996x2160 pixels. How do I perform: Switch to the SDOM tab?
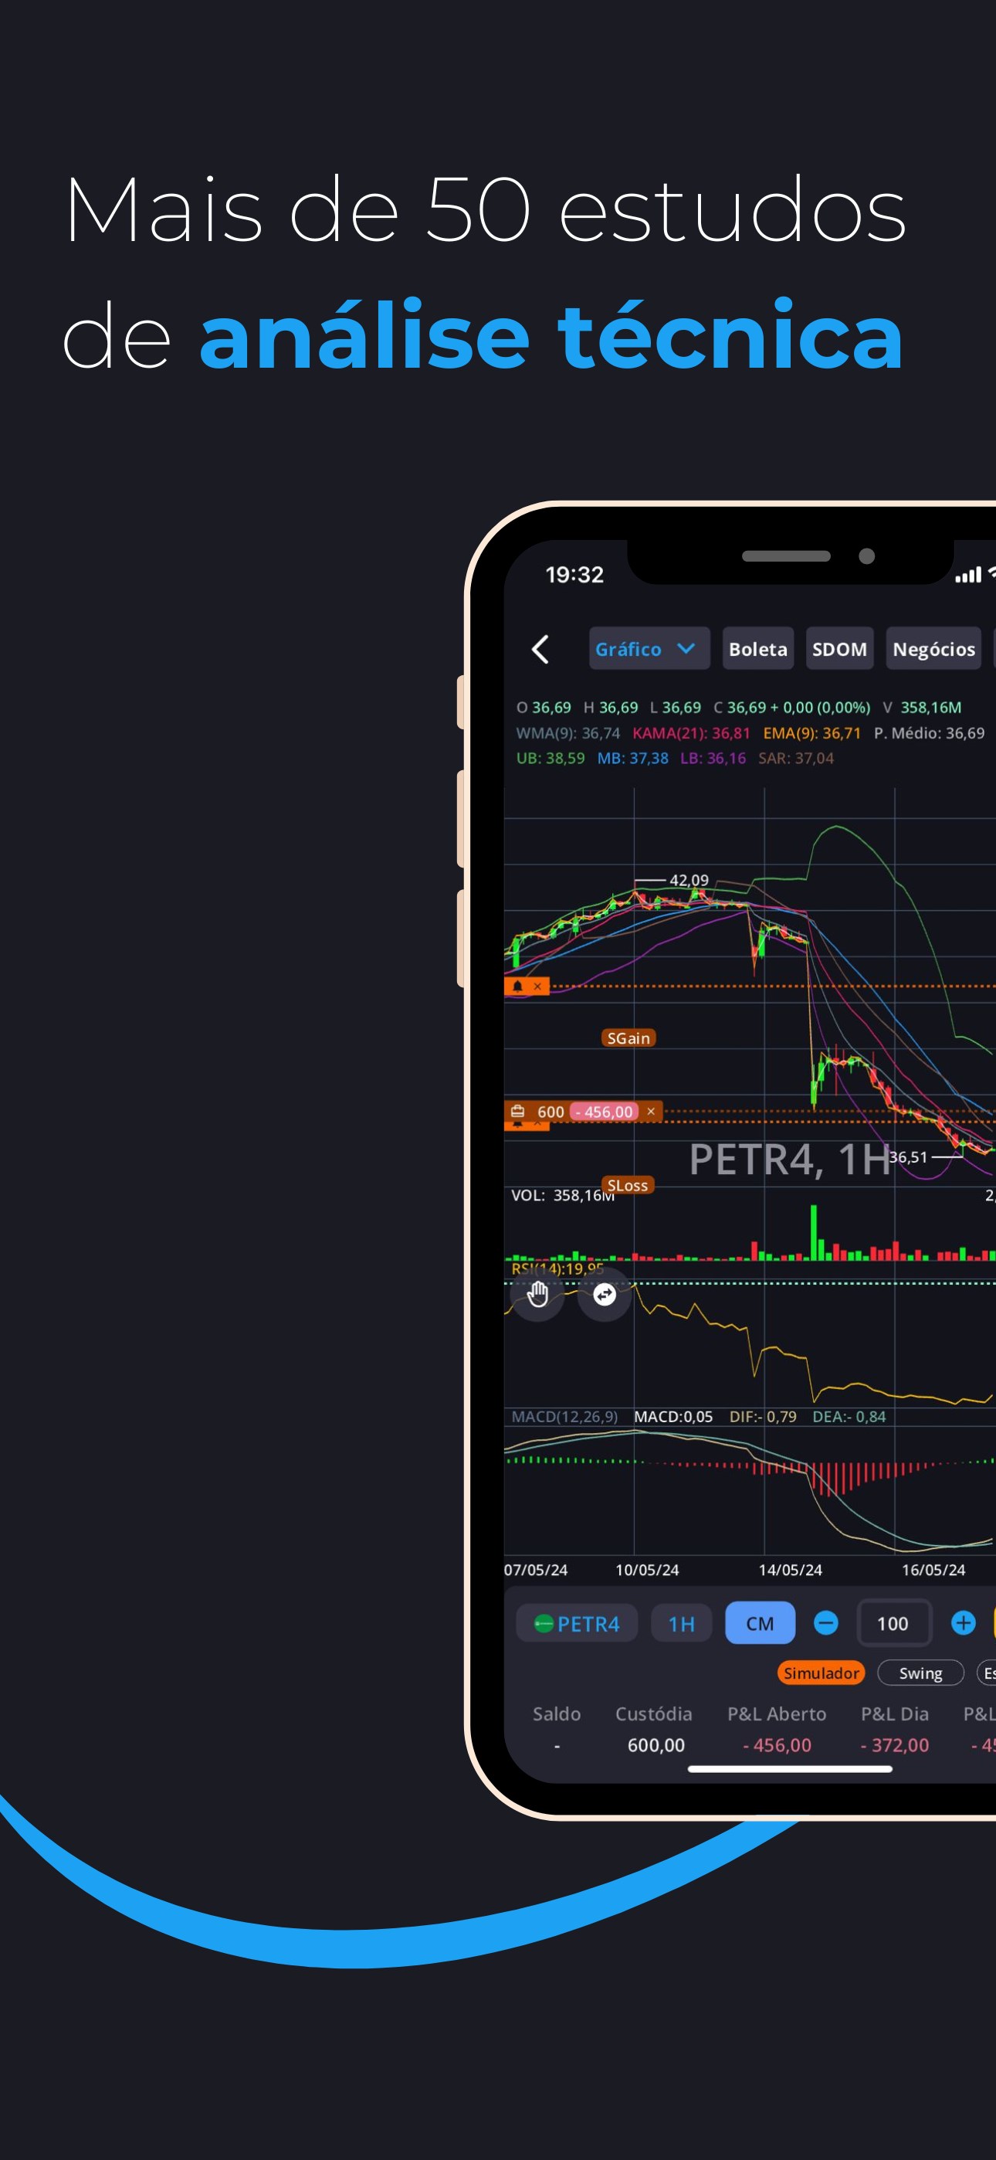click(x=839, y=648)
